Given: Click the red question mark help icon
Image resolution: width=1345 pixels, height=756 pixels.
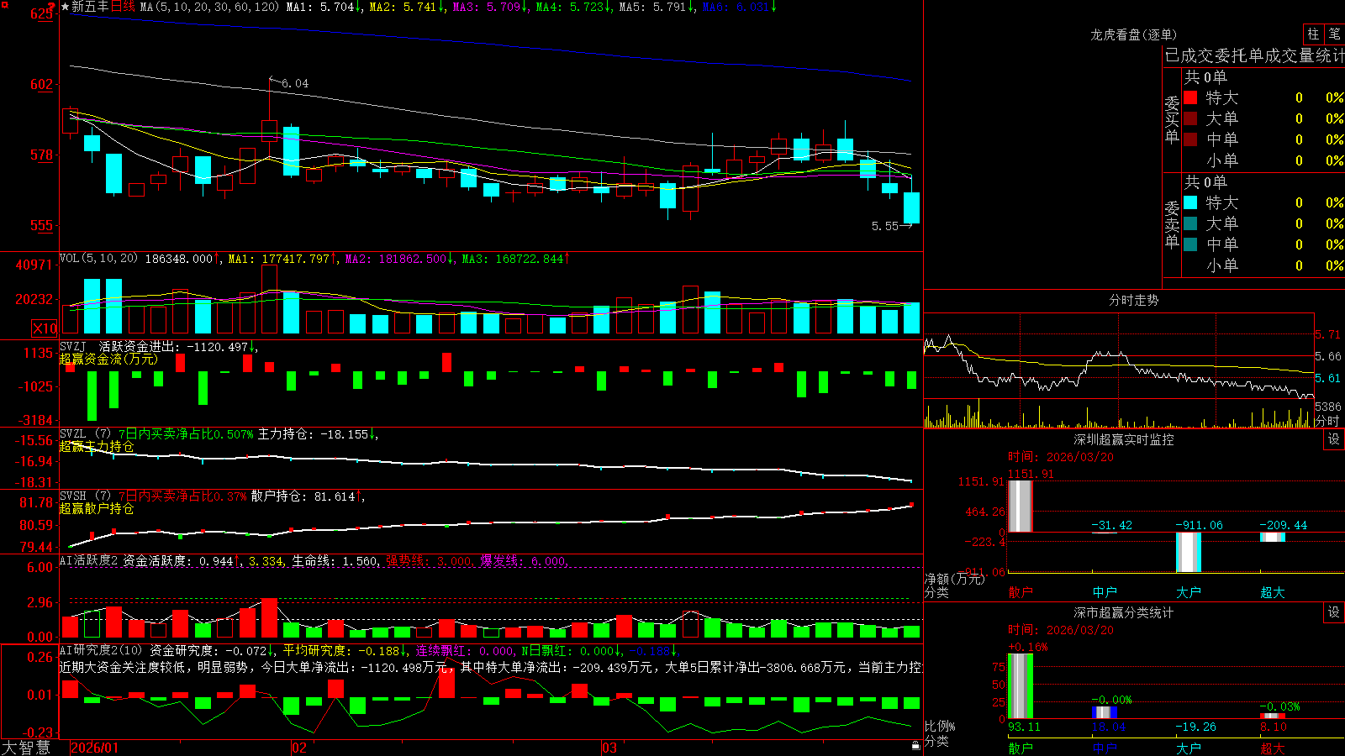Looking at the screenshot, I should click(52, 7).
